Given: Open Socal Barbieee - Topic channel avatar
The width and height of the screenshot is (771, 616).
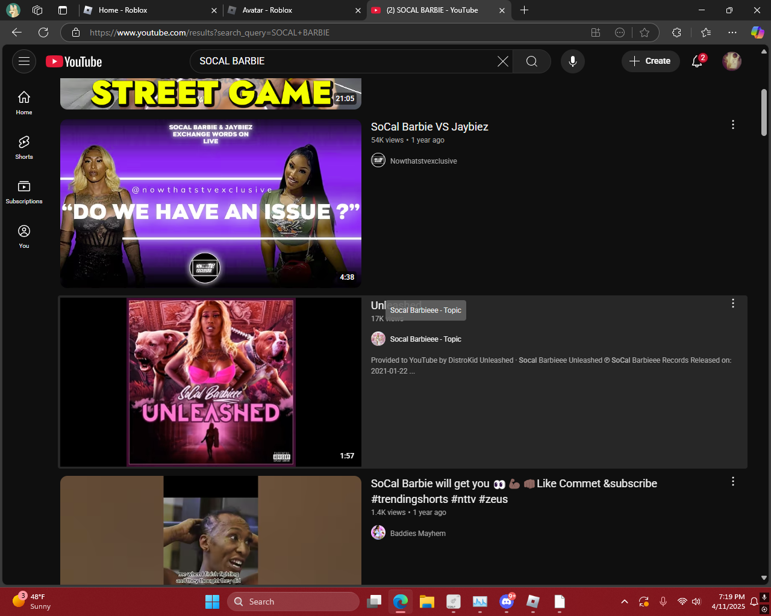Looking at the screenshot, I should coord(378,339).
